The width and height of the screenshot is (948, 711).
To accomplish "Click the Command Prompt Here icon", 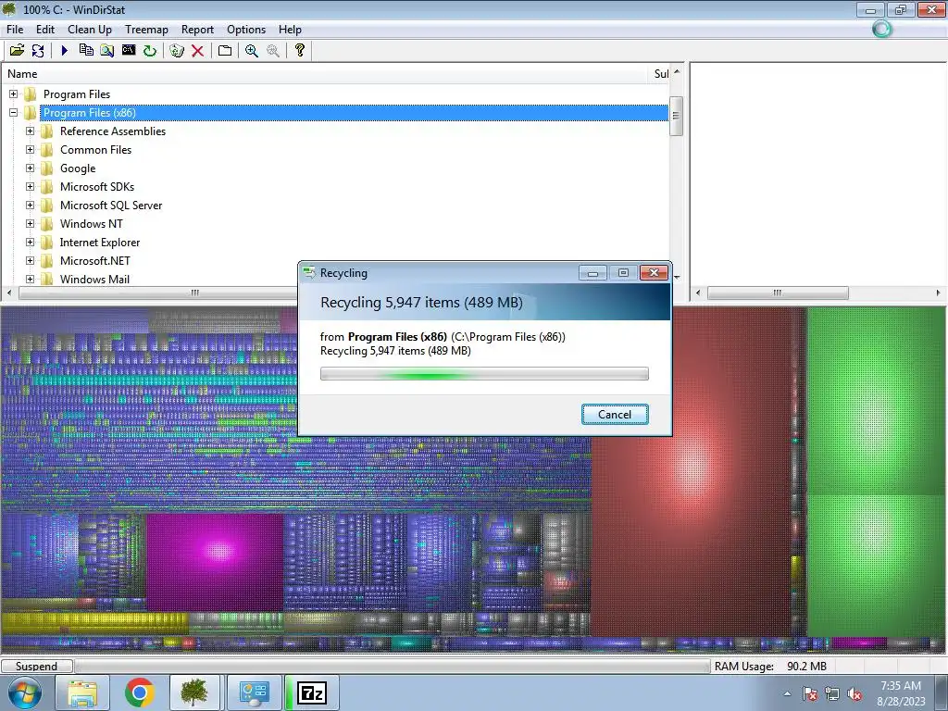I will [x=128, y=50].
